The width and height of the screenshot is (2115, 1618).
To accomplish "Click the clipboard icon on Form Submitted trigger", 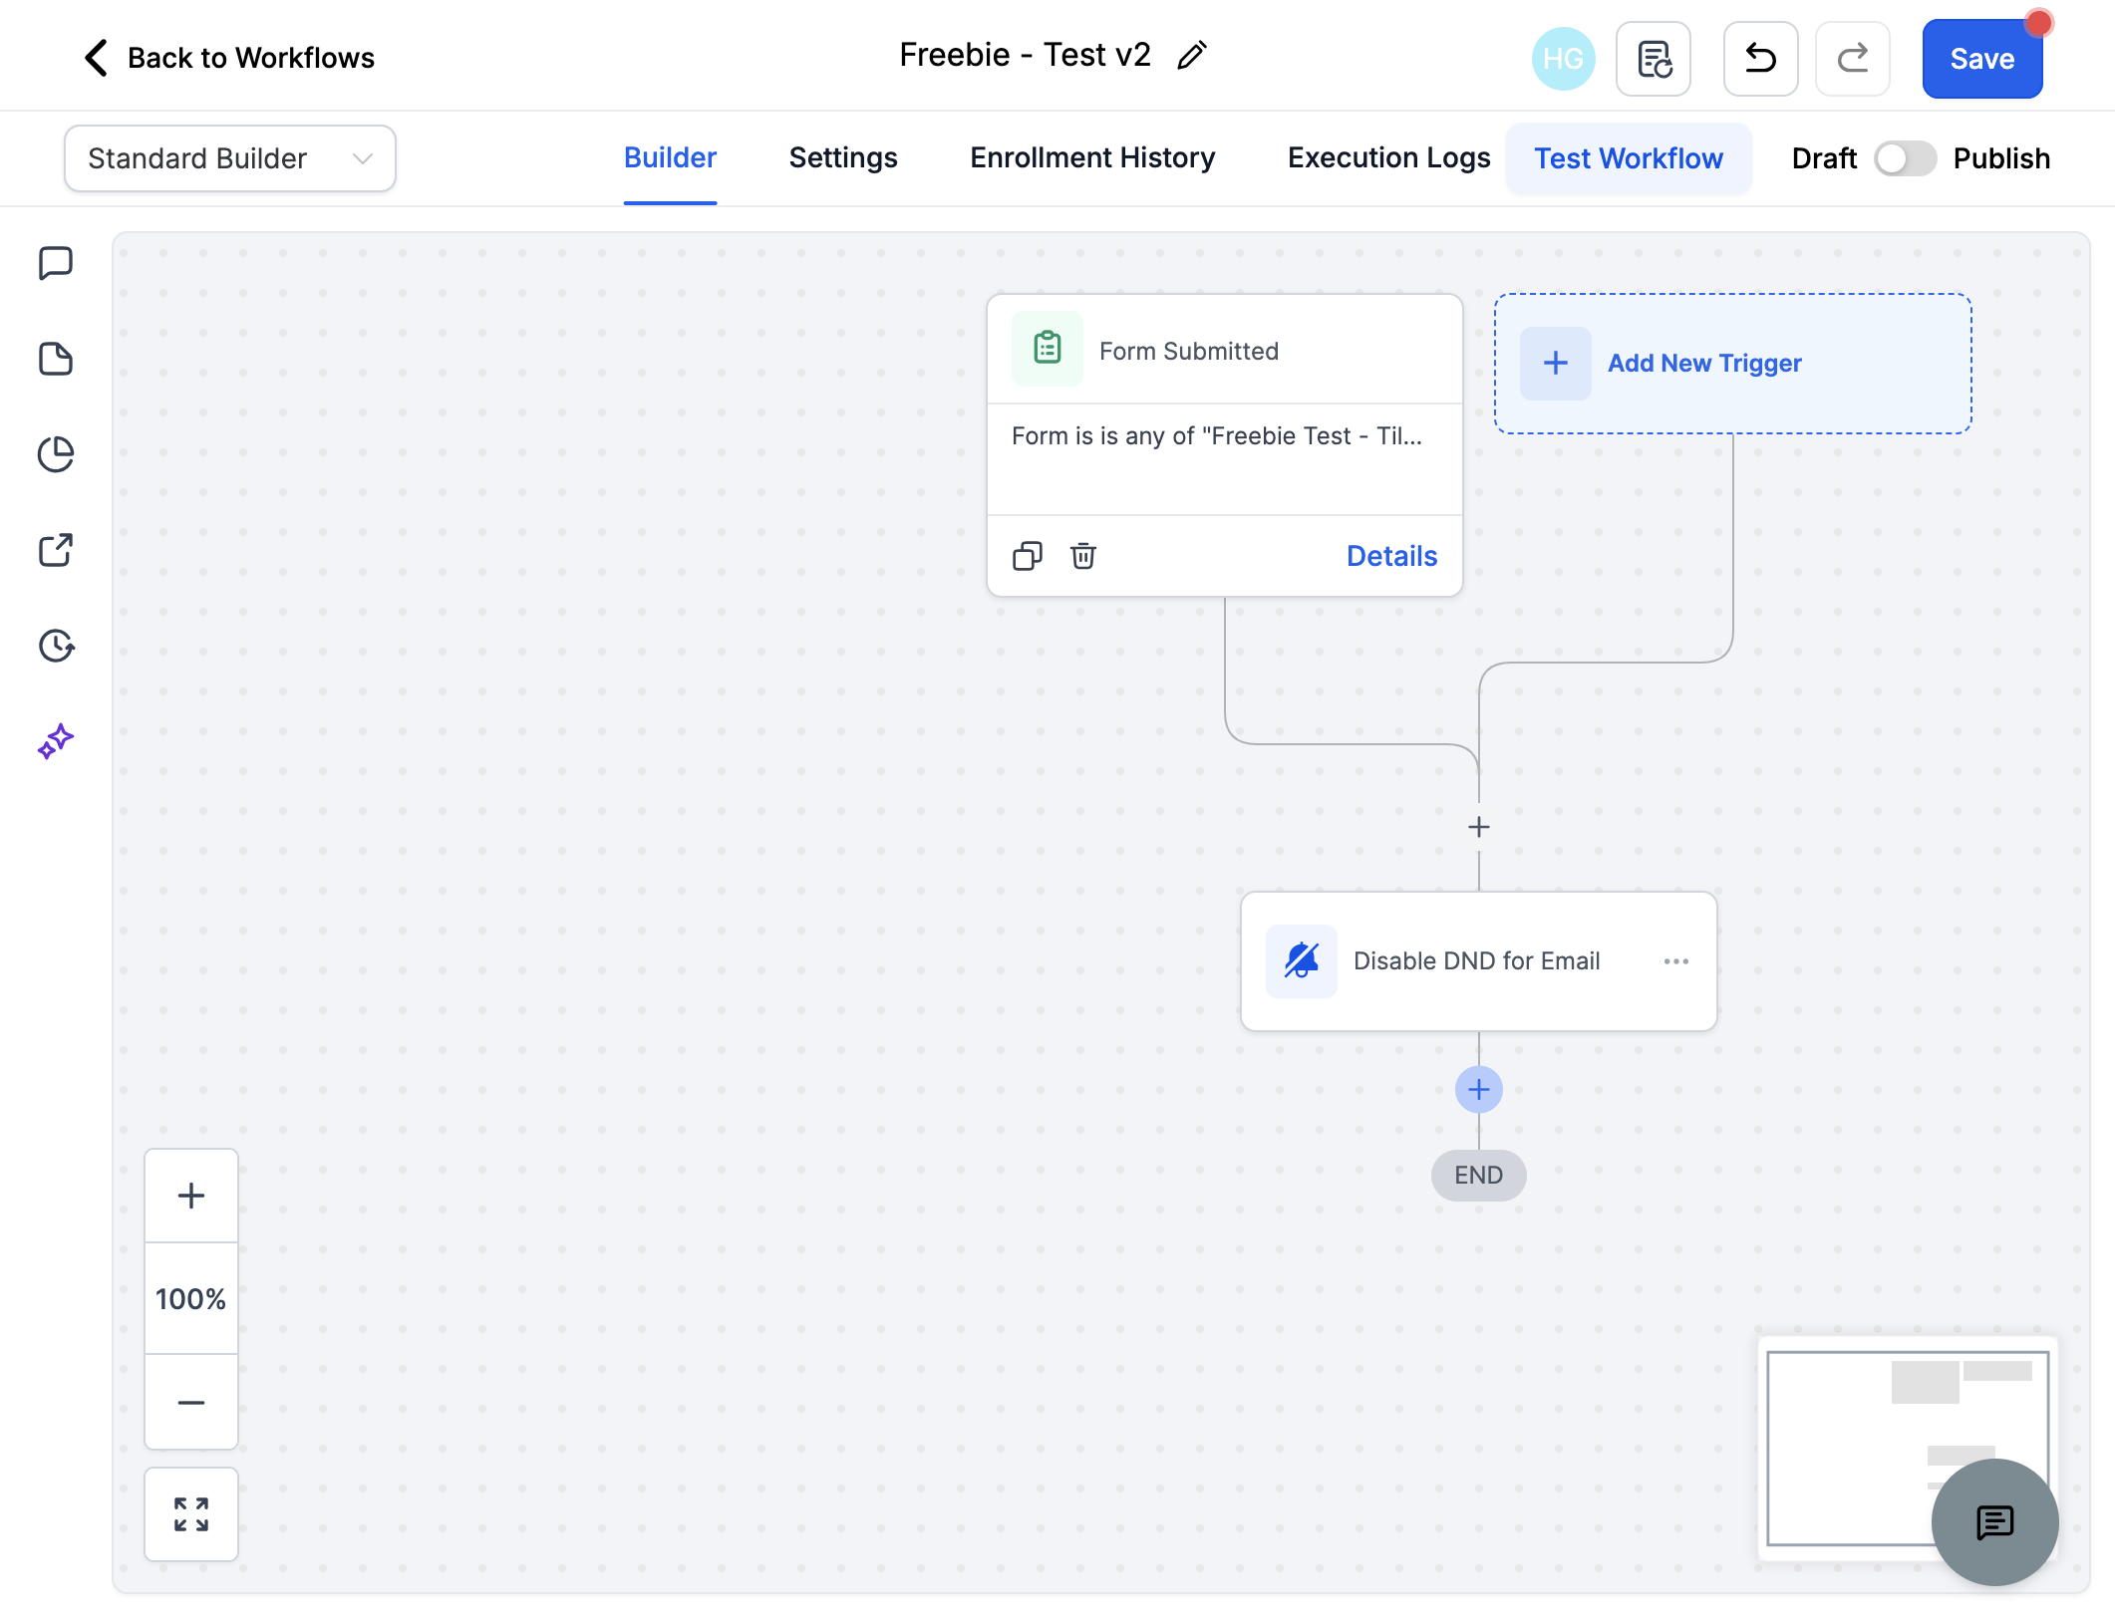I will [1048, 349].
